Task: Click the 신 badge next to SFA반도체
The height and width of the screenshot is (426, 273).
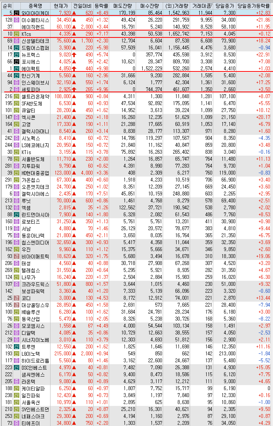Action: 17,103
